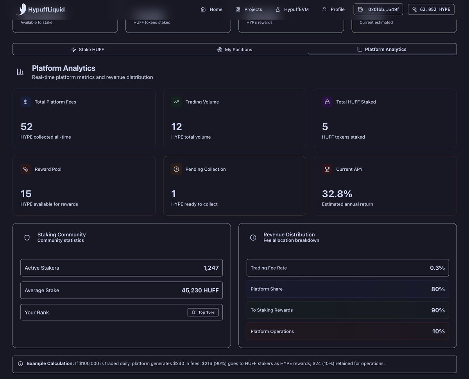Click the Community statistics subtitle
The height and width of the screenshot is (379, 469).
point(61,240)
